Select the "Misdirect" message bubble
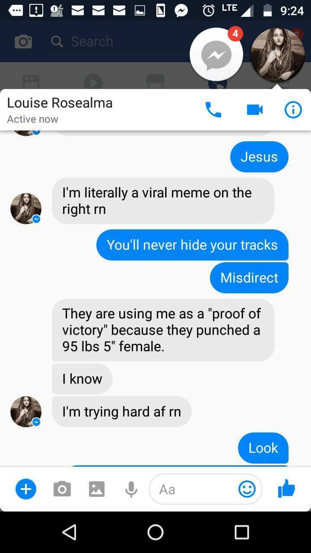The width and height of the screenshot is (311, 553). click(249, 277)
